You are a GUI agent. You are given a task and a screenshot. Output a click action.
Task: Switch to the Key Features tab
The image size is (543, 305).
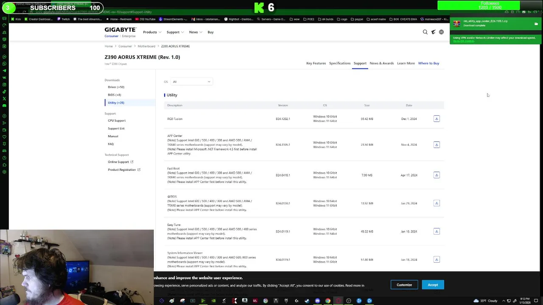coord(316,63)
